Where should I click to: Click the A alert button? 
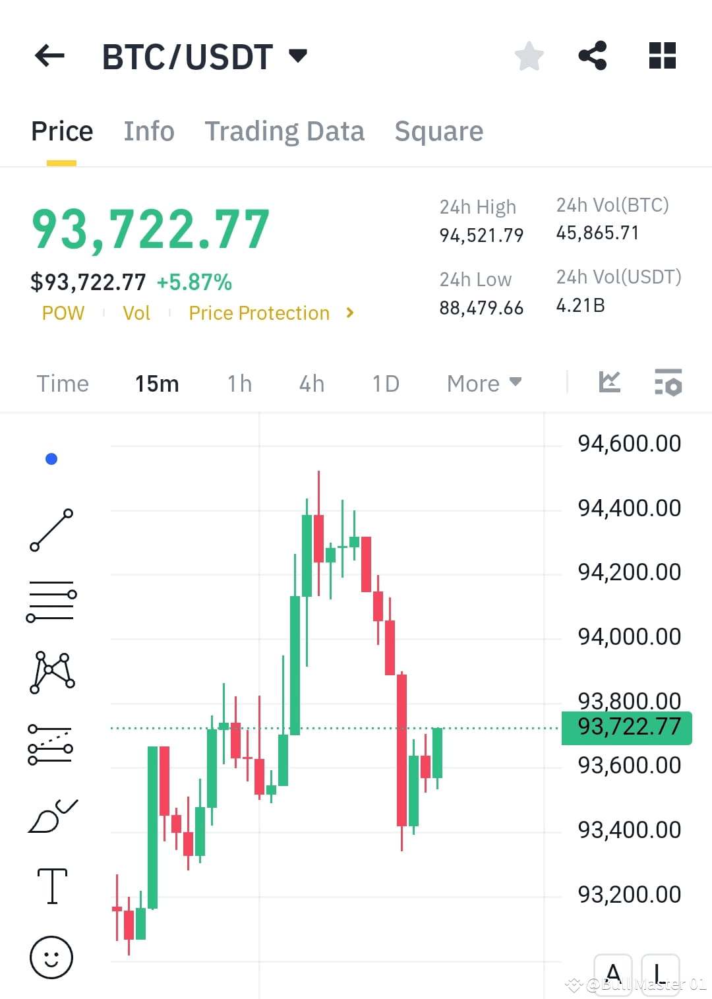coord(614,972)
